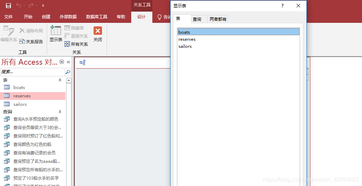The height and width of the screenshot is (186, 362).
Task: Collapse the 表 group in navigation pane
Action: [60, 80]
